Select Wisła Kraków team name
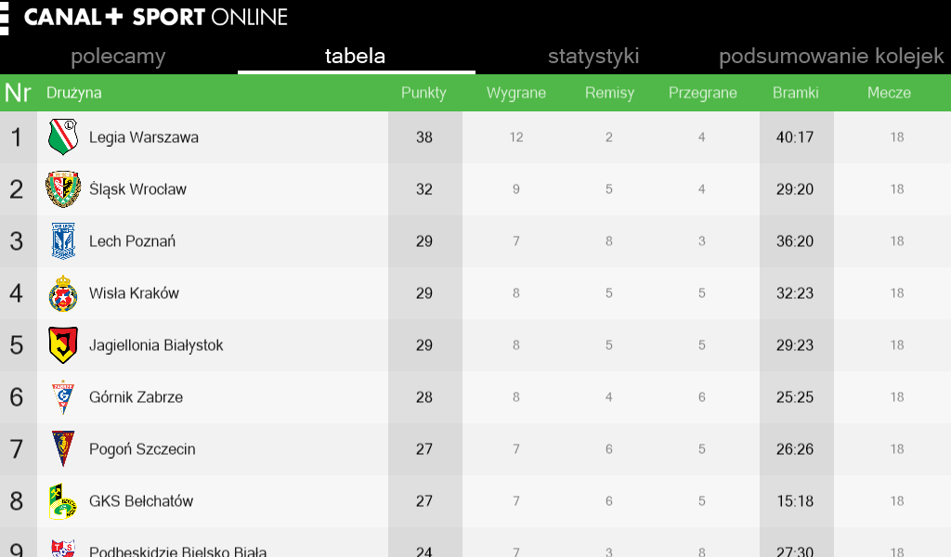The height and width of the screenshot is (557, 951). [134, 293]
